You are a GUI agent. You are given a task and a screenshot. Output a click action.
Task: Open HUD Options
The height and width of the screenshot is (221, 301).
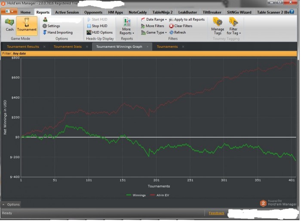tap(100, 32)
